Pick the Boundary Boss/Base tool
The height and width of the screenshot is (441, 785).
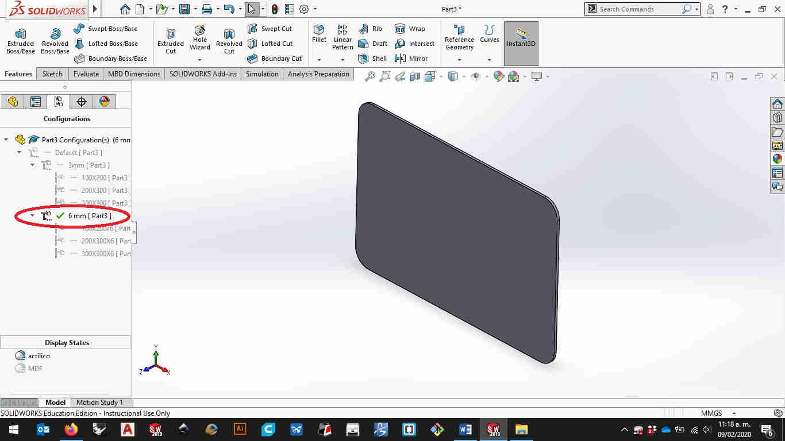click(x=110, y=59)
